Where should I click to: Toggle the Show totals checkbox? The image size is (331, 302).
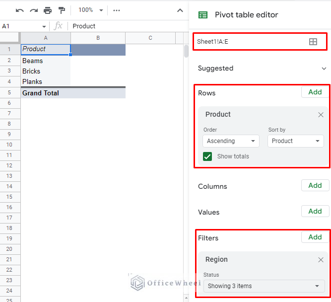click(207, 156)
